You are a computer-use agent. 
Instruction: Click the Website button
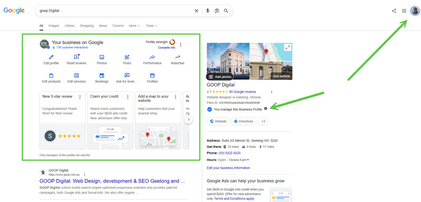[218, 121]
